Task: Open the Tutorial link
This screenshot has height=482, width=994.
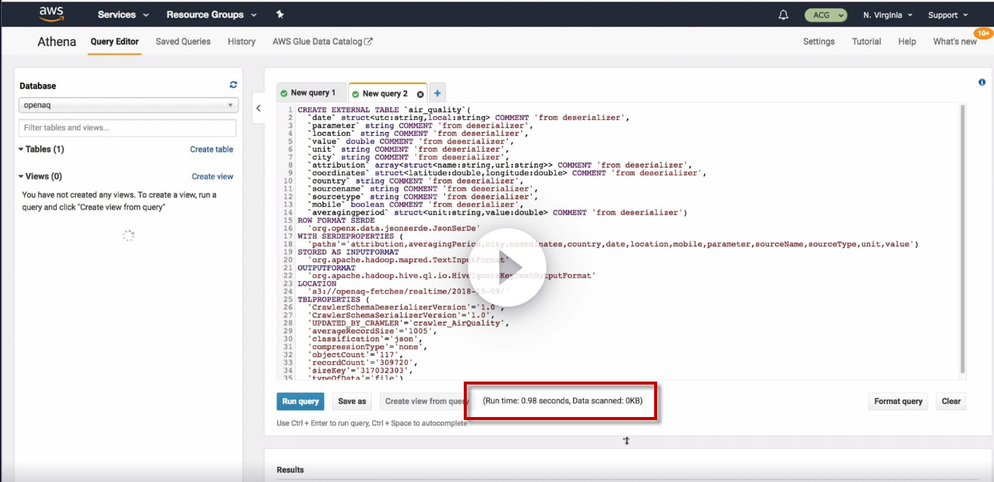Action: click(x=866, y=42)
